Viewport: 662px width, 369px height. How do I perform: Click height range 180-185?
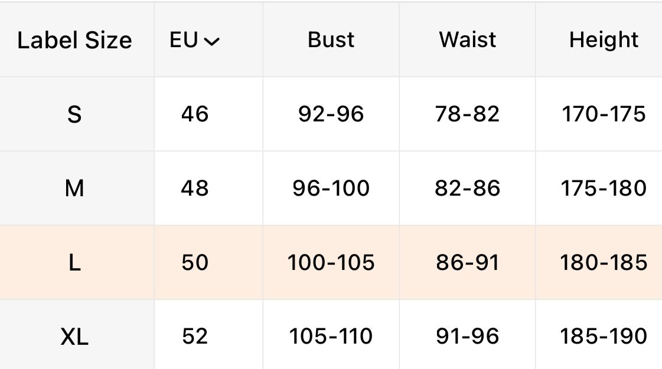coord(604,262)
